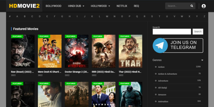
Task: Filter movies by letter C
Action: pyautogui.click(x=32, y=16)
